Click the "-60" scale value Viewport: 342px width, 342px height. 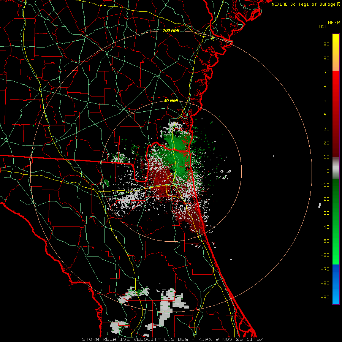click(325, 255)
